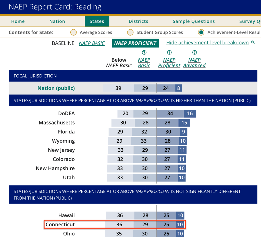261x237 pixels.
Task: Click Florida's NAEP Proficient bar segment showing 30
Action: 168,132
